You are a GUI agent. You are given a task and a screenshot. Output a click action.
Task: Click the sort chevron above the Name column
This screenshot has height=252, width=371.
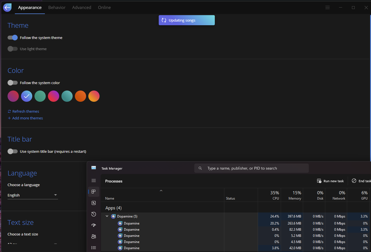[161, 190]
